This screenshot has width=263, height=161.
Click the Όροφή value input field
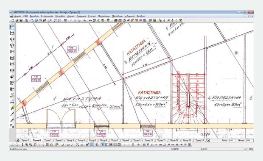[250, 140]
